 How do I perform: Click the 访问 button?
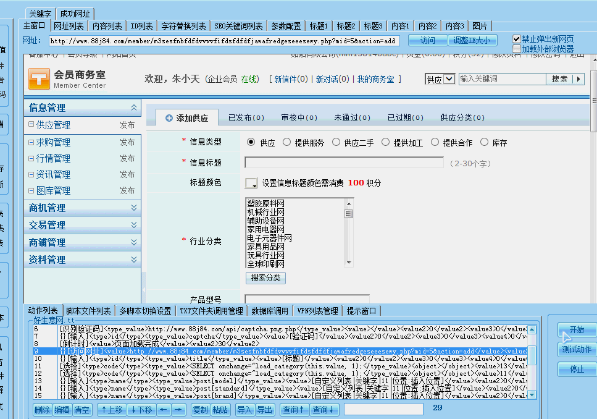click(428, 40)
